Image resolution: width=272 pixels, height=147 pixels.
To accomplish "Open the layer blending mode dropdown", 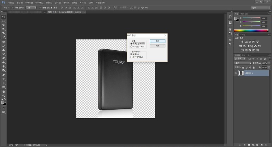I will coord(243,63).
